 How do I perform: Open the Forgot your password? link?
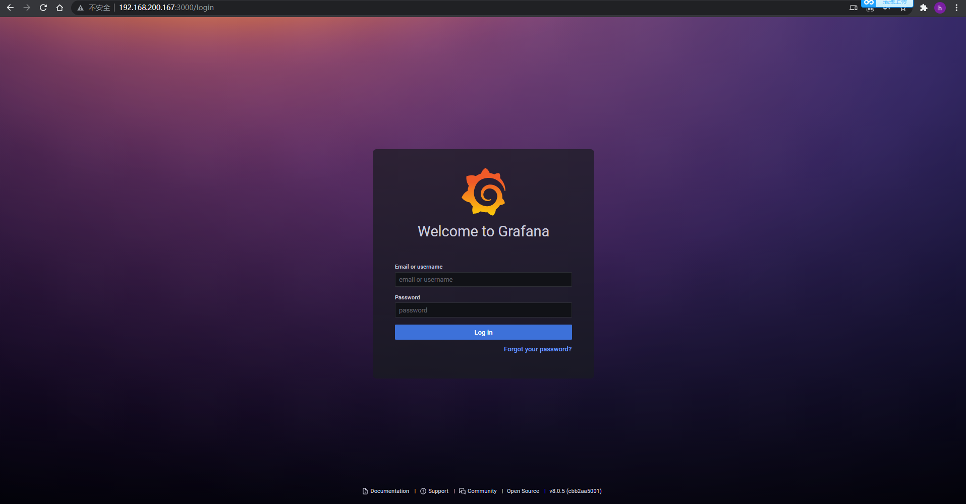(538, 349)
